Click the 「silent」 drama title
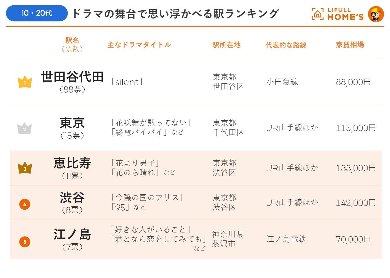Viewport: 390px width, 278px height. [x=127, y=82]
